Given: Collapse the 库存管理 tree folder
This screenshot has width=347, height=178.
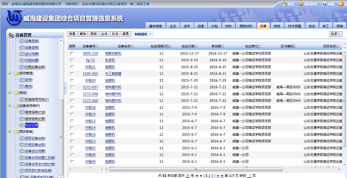Looking at the screenshot, I should (x=10, y=73).
